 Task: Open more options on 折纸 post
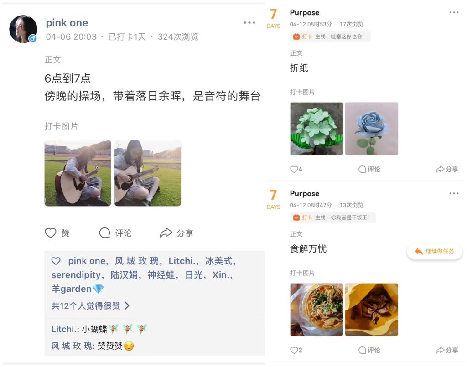click(x=454, y=12)
